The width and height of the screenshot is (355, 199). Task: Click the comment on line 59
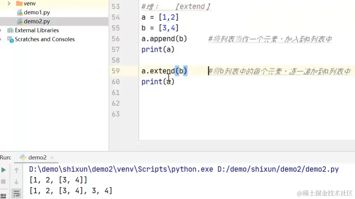[x=279, y=71]
